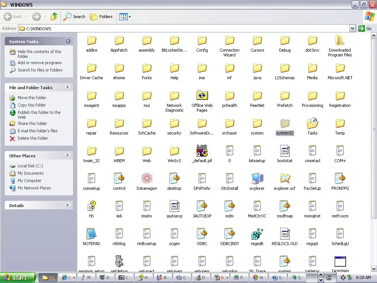Select the jautoexp file icon

pos(174,206)
